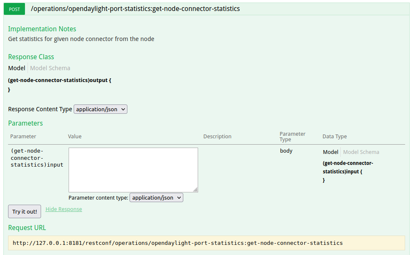Click the Hide Response link

tap(63, 209)
